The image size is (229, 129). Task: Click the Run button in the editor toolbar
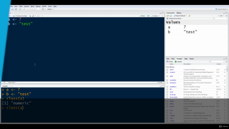[x=142, y=16]
